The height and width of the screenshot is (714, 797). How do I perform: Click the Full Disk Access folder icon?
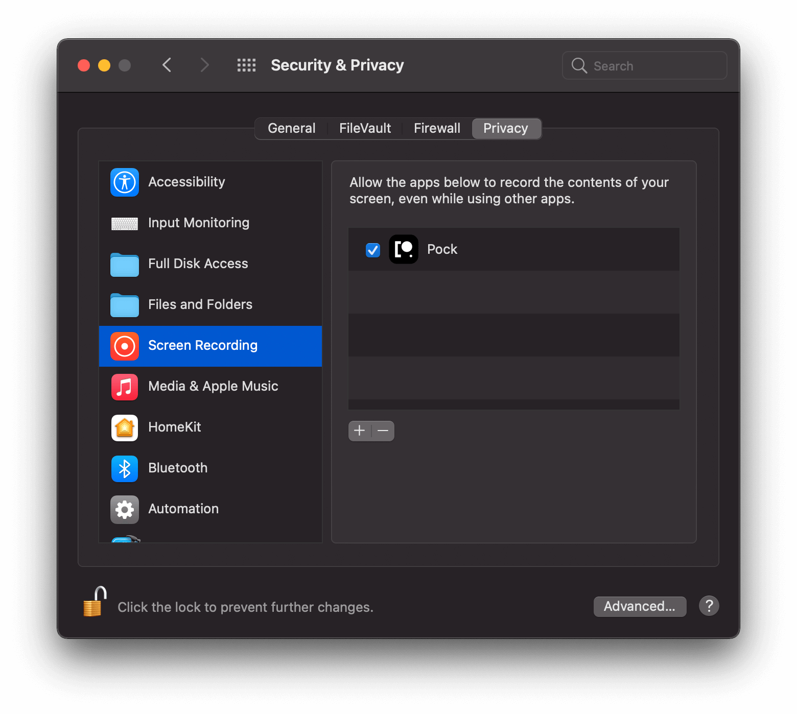click(124, 264)
